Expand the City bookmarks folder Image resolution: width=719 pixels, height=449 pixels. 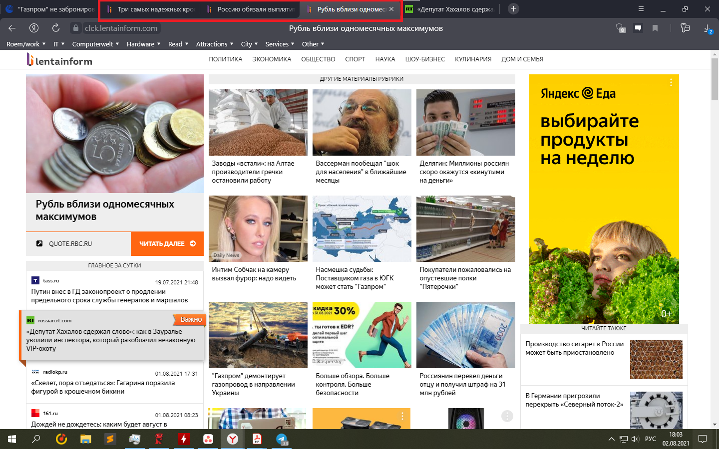pos(249,44)
